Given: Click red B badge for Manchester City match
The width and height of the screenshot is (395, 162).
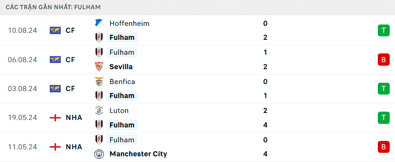Looking at the screenshot, I should point(384,147).
